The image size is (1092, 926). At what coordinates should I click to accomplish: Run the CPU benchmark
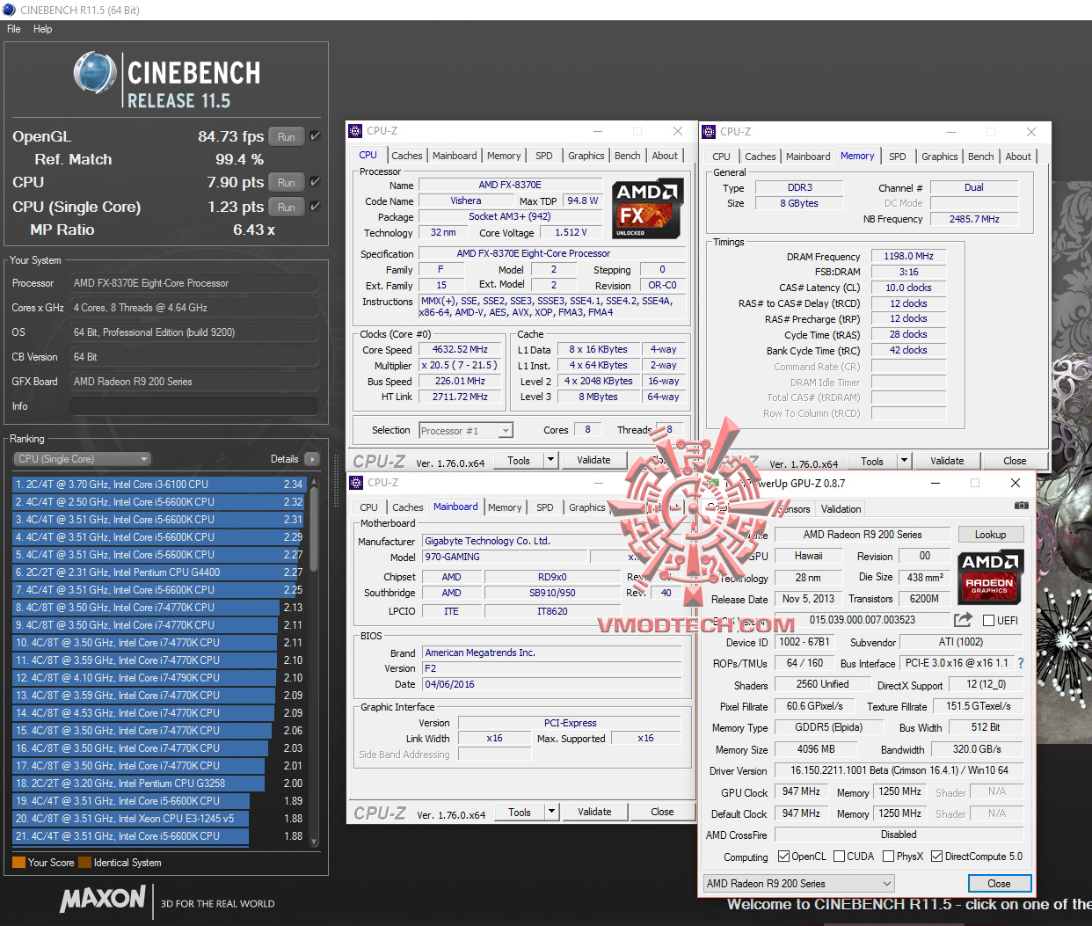[x=287, y=182]
